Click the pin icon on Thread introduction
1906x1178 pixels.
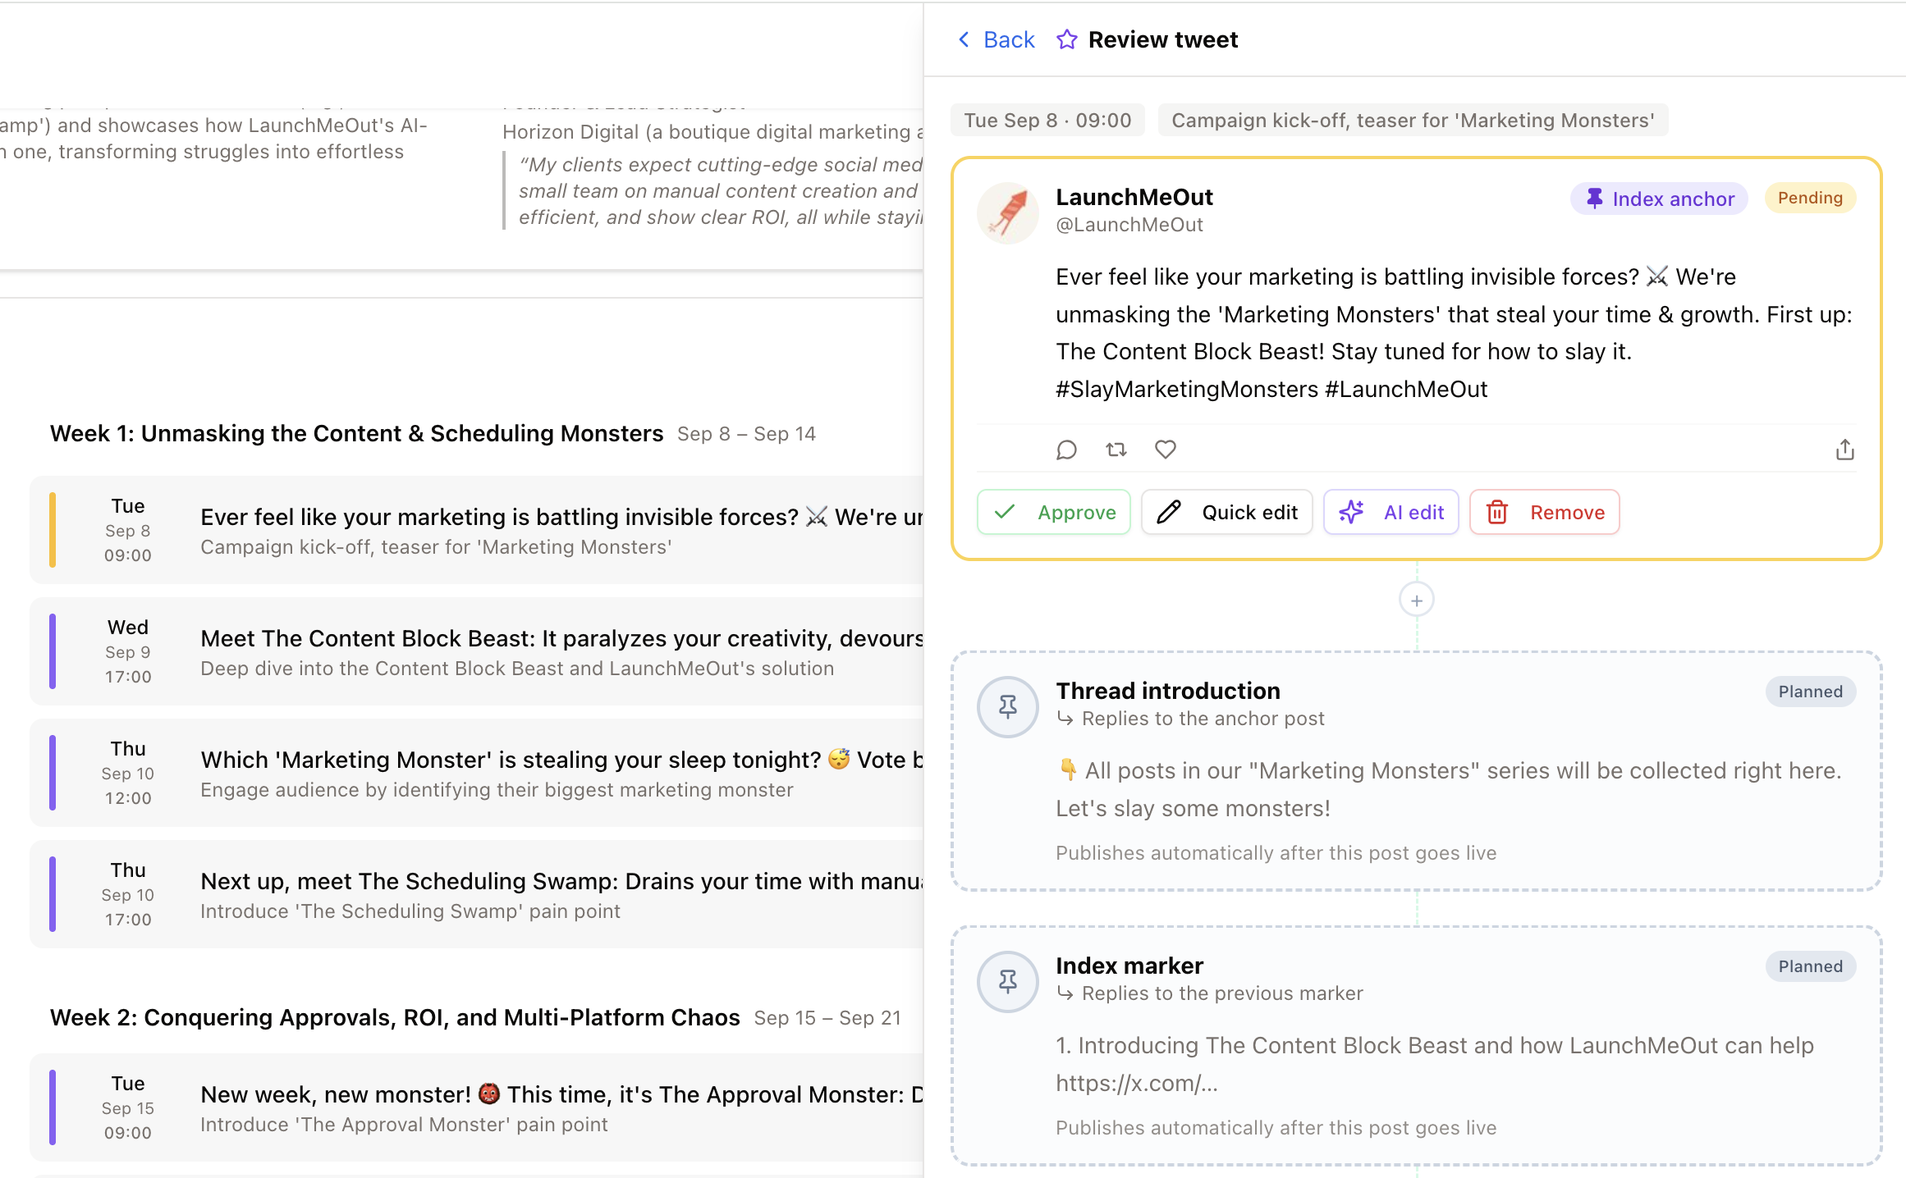pyautogui.click(x=1008, y=707)
